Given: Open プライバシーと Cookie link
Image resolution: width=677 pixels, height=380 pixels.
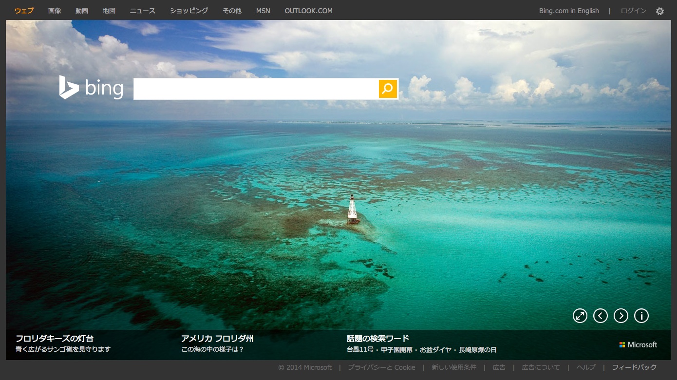Looking at the screenshot, I should point(381,367).
